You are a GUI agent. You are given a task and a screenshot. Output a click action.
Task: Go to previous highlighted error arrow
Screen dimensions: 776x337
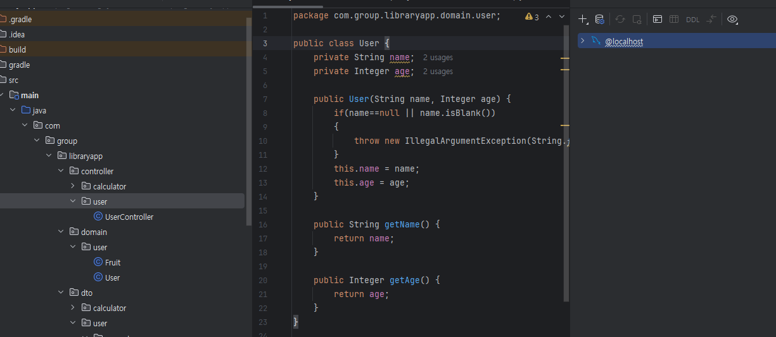tap(549, 16)
